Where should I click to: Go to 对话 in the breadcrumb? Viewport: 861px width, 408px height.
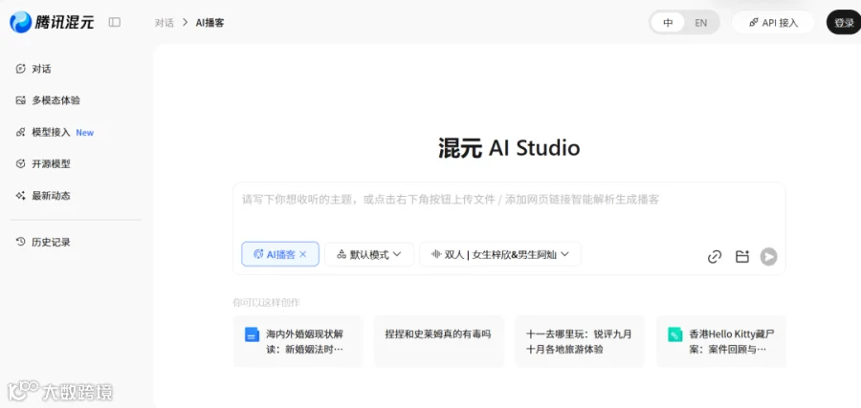[165, 23]
